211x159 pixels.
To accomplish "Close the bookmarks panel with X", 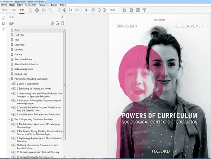I will click(x=63, y=17).
